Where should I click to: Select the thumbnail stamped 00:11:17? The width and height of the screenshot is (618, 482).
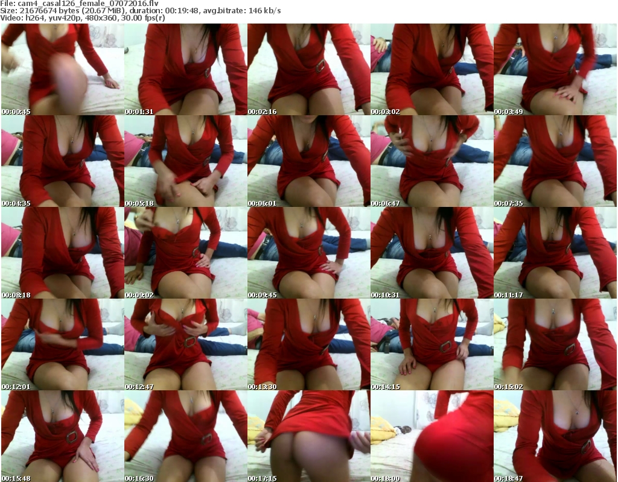click(x=555, y=253)
